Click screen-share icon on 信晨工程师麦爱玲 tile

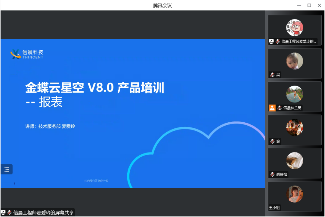(x=271, y=41)
